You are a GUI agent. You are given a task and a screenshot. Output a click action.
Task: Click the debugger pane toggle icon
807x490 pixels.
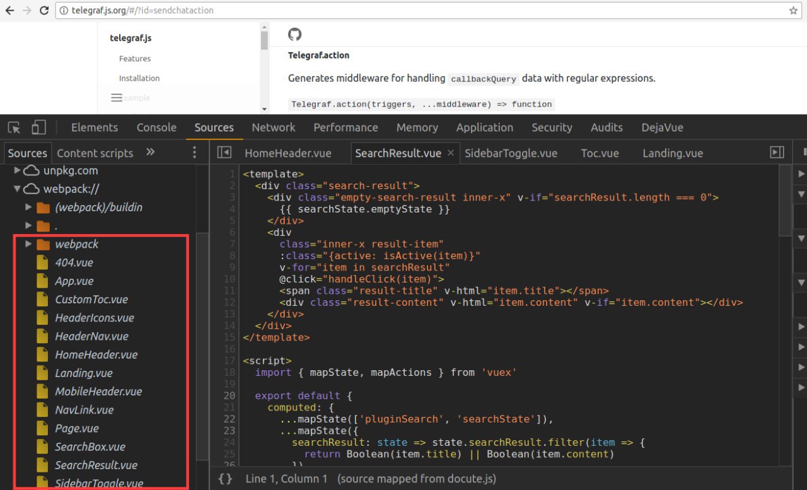pyautogui.click(x=777, y=153)
